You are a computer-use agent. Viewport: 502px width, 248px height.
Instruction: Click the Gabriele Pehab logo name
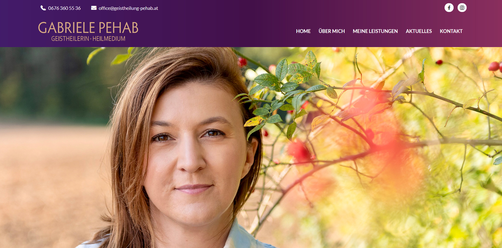click(88, 28)
